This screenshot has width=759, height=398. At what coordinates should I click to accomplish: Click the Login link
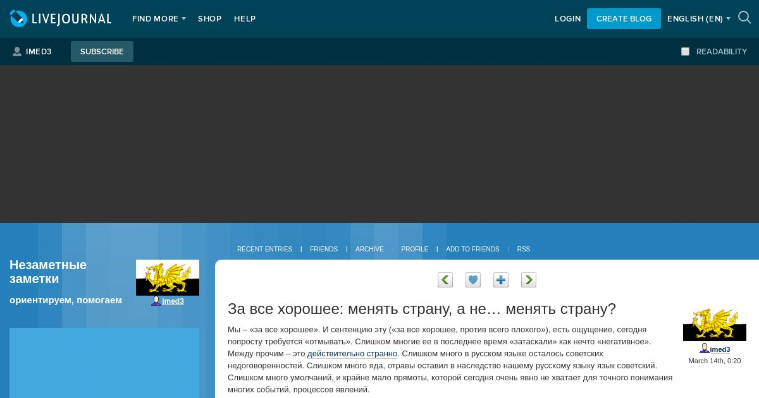(x=567, y=19)
